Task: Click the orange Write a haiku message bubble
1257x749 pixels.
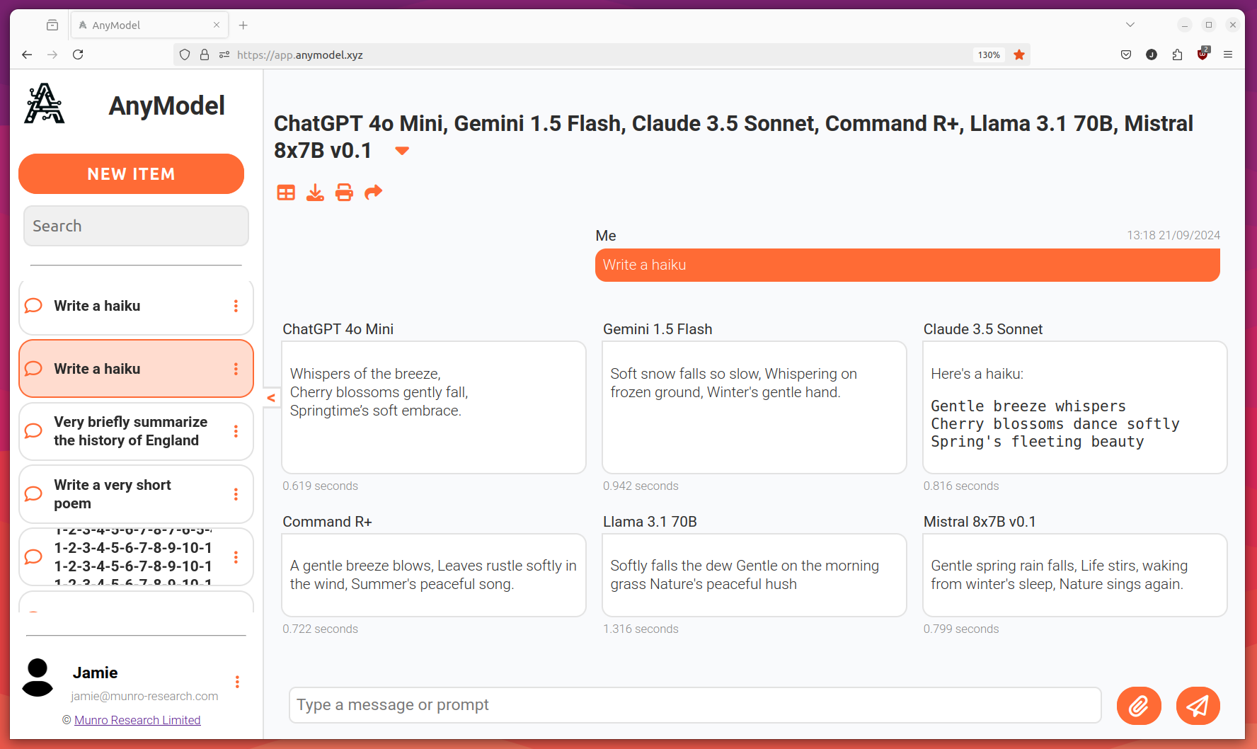Action: (907, 265)
